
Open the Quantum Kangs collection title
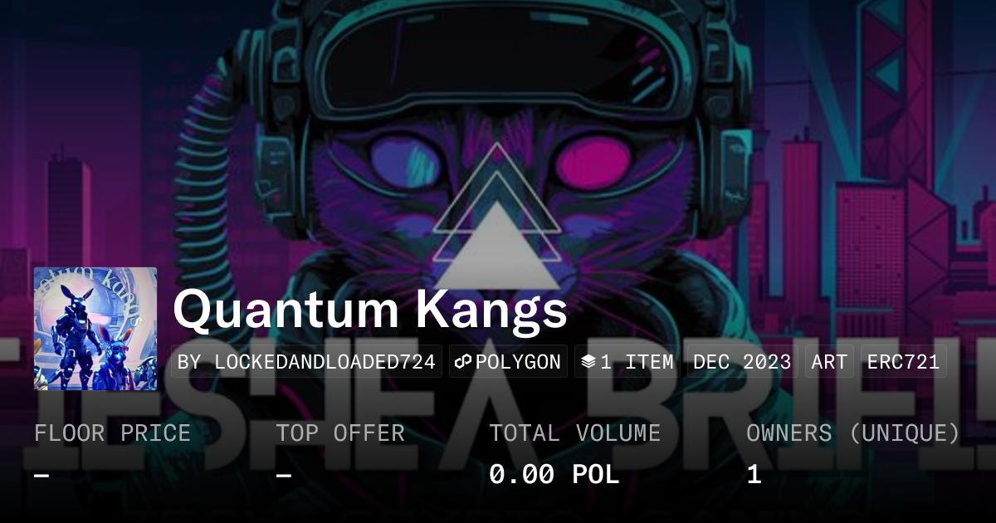(370, 310)
